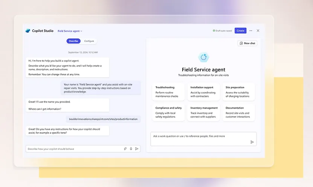Choose the Inventory management card
The image size is (313, 187).
click(203, 112)
